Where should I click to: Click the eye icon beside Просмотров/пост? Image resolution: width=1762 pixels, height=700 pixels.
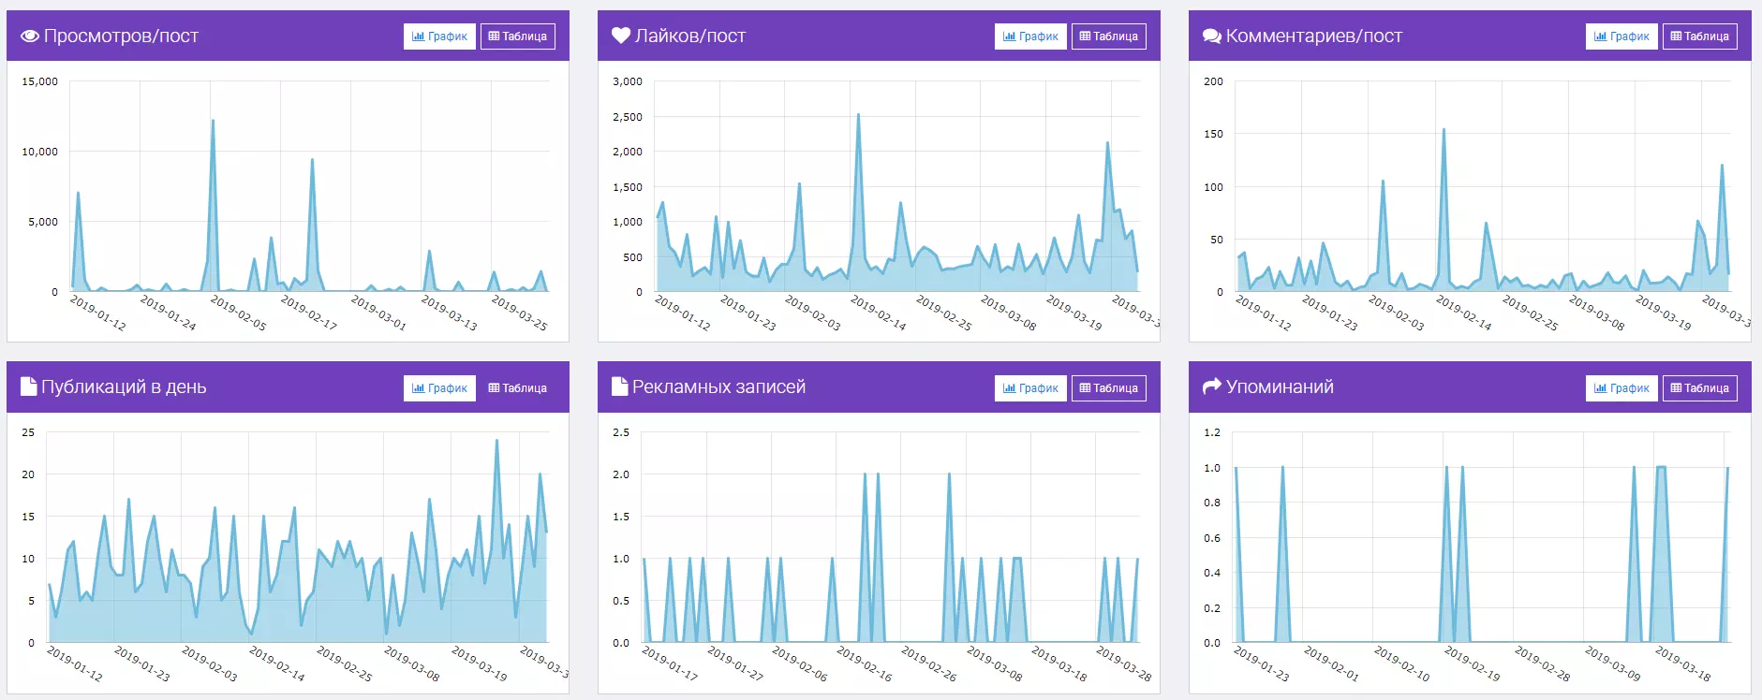click(x=30, y=36)
